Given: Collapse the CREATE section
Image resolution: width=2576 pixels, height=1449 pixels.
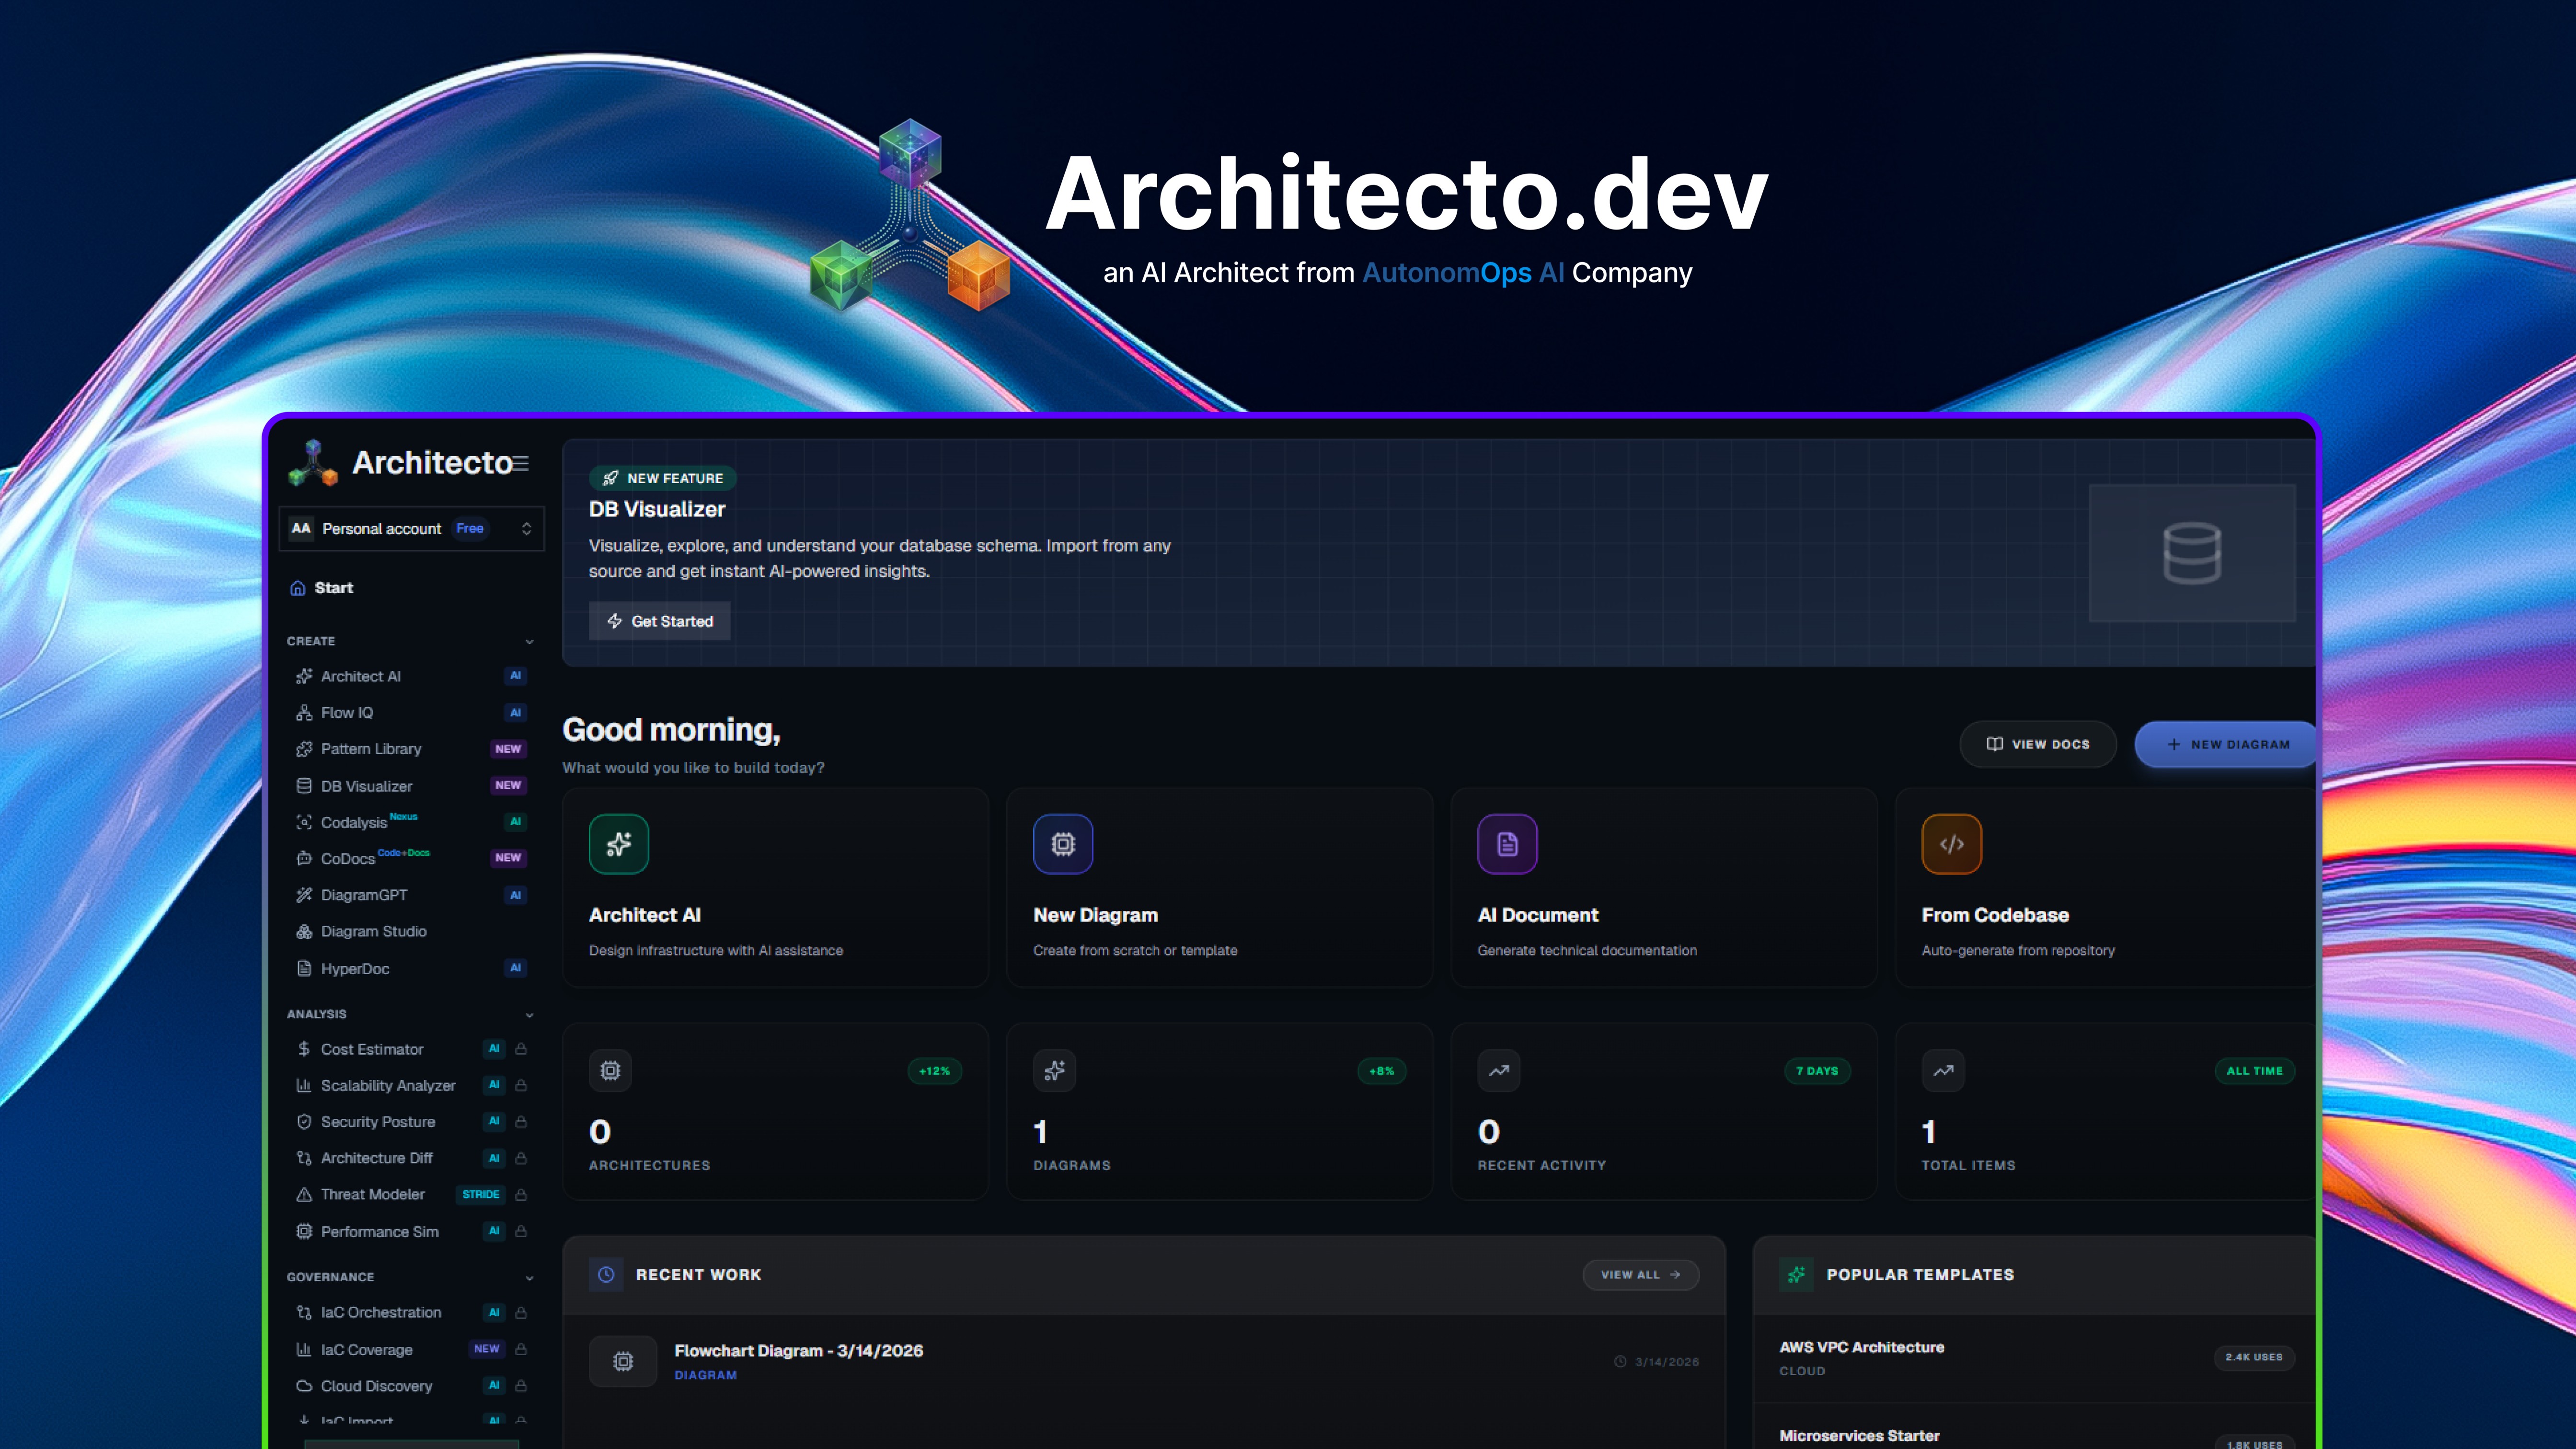Looking at the screenshot, I should point(529,641).
